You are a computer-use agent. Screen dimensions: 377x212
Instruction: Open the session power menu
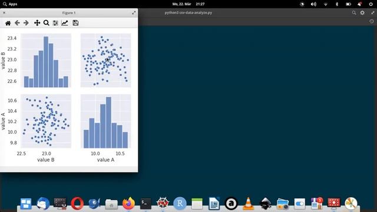[x=371, y=4]
